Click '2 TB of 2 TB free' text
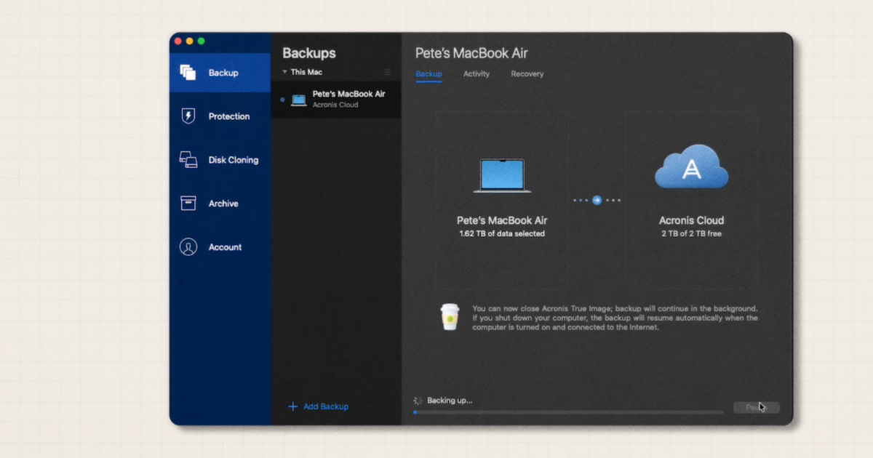873x458 pixels. coord(691,234)
